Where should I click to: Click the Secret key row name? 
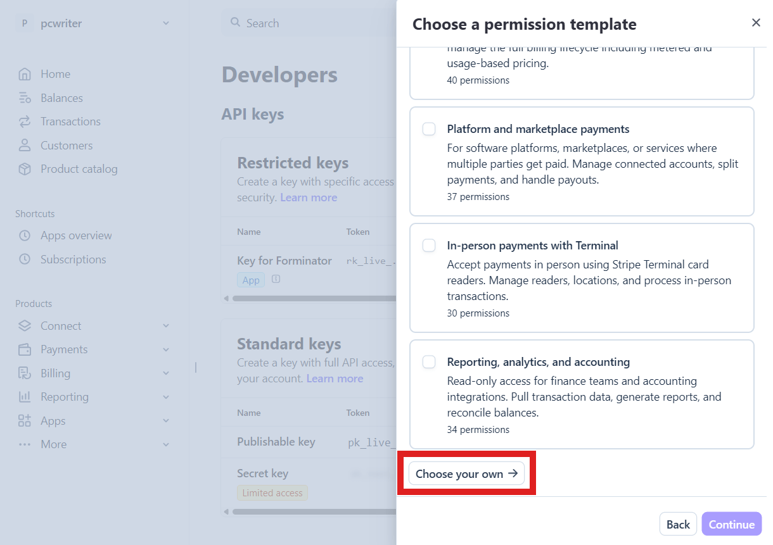tap(262, 473)
